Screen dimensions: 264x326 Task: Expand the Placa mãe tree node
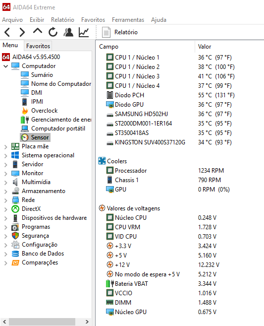(5, 147)
